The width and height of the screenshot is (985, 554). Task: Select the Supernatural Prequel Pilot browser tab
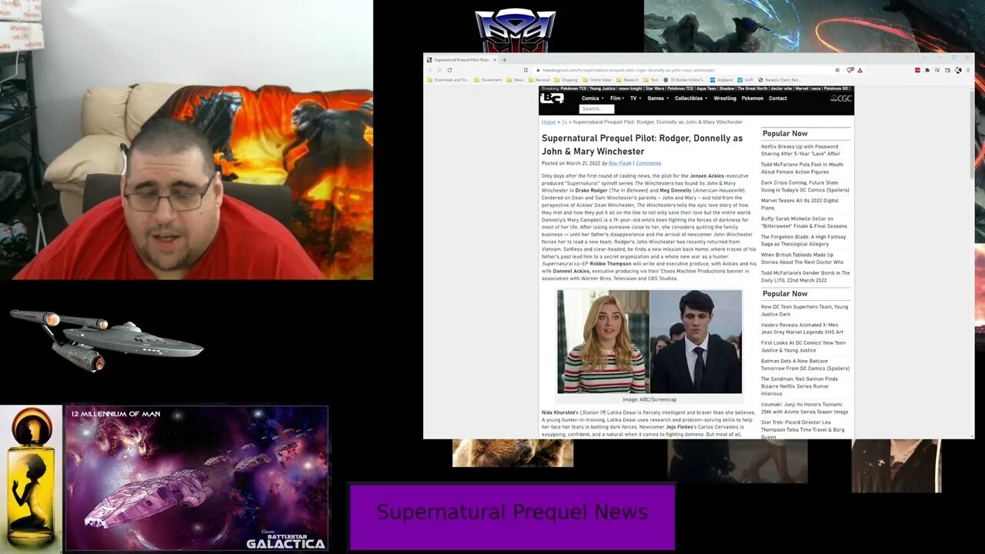(460, 60)
